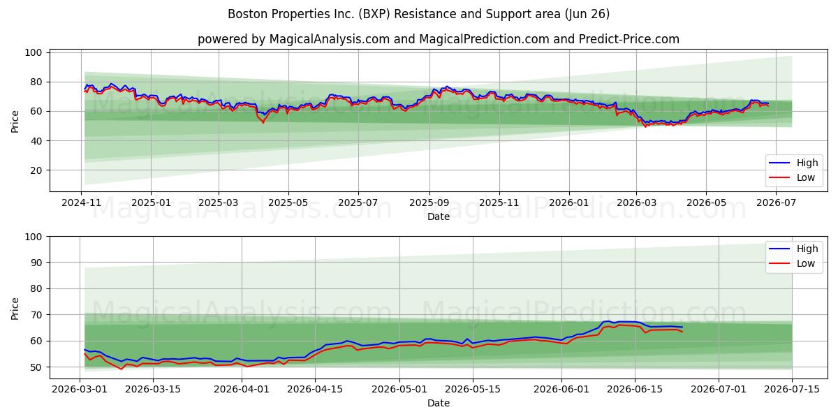838x419 pixels.
Task: Click the '2026-07-01' tick label
Action: (719, 389)
